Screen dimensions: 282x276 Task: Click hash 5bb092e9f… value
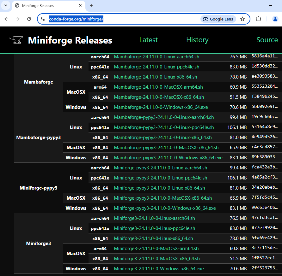[x=265, y=106]
